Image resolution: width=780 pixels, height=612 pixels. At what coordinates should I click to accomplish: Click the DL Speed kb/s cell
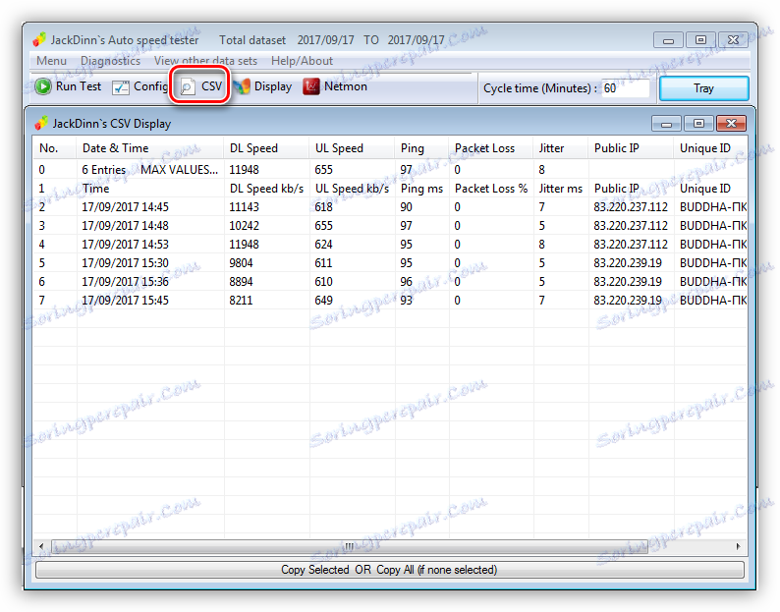266,189
